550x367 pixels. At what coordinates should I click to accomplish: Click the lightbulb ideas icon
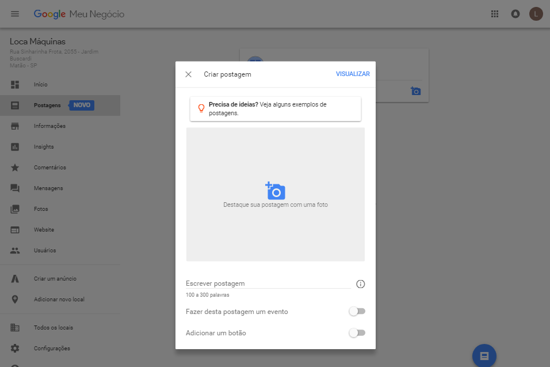(201, 108)
